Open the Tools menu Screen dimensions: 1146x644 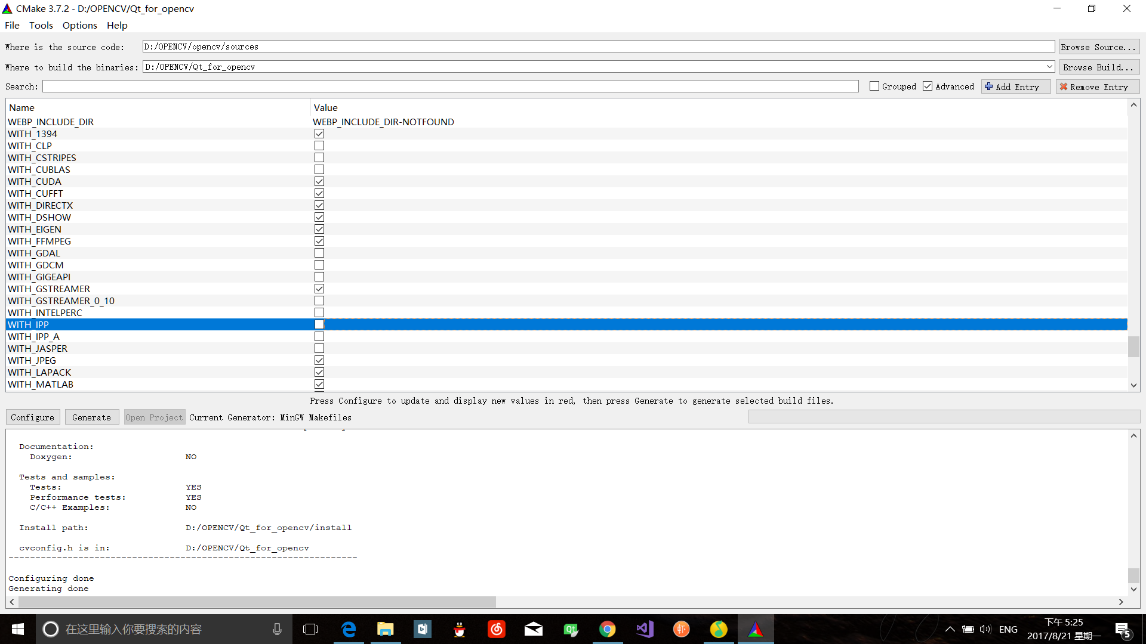point(41,25)
